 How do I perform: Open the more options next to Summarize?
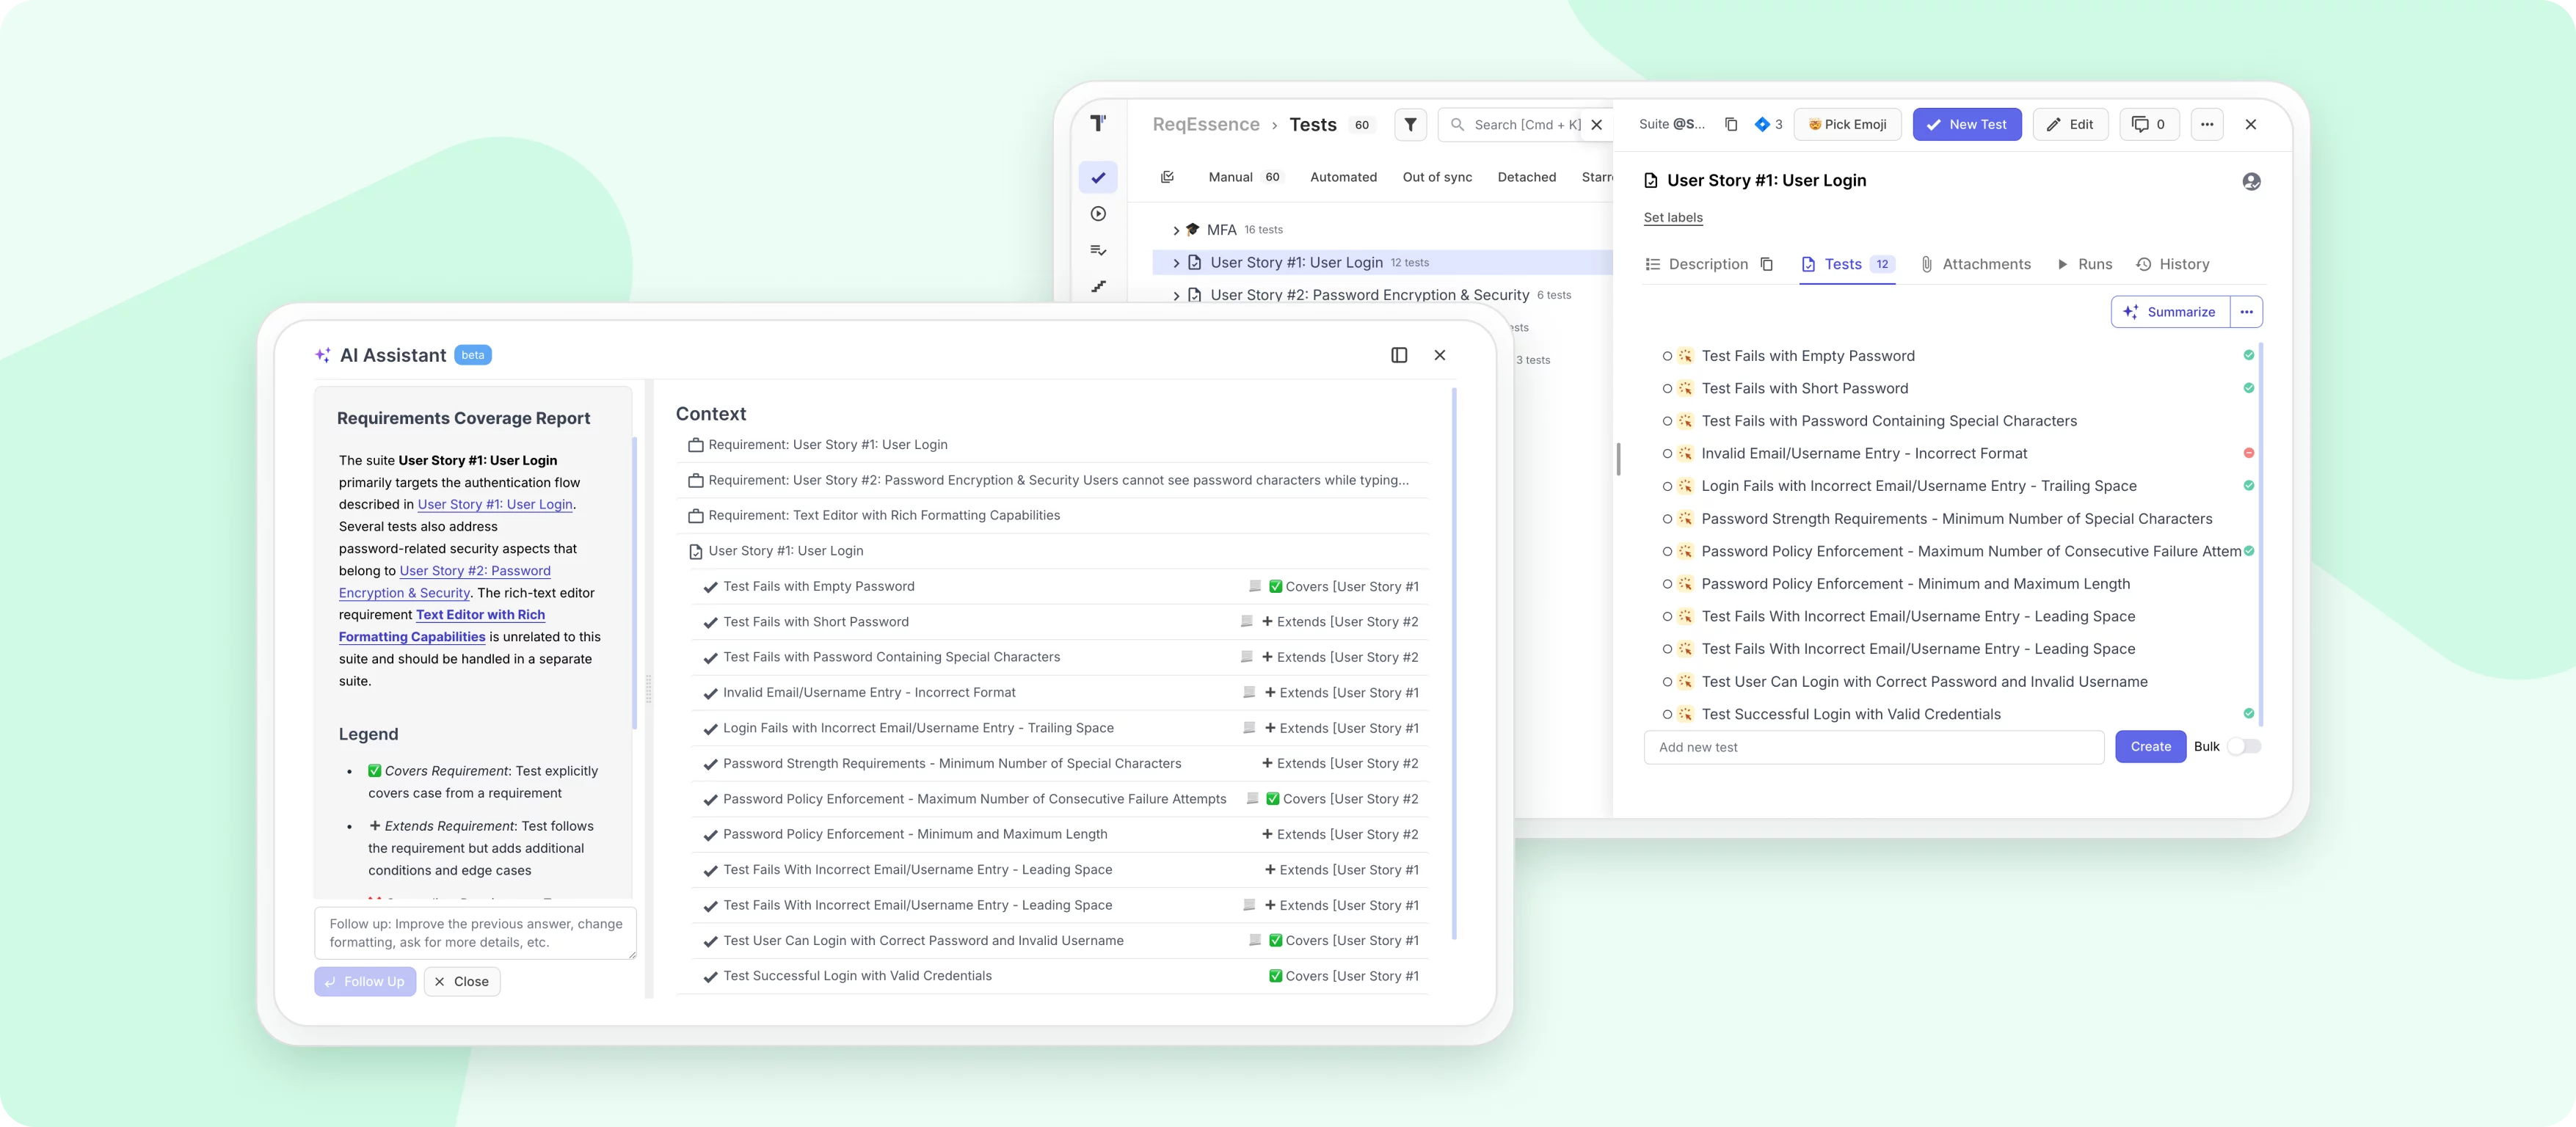[2246, 312]
